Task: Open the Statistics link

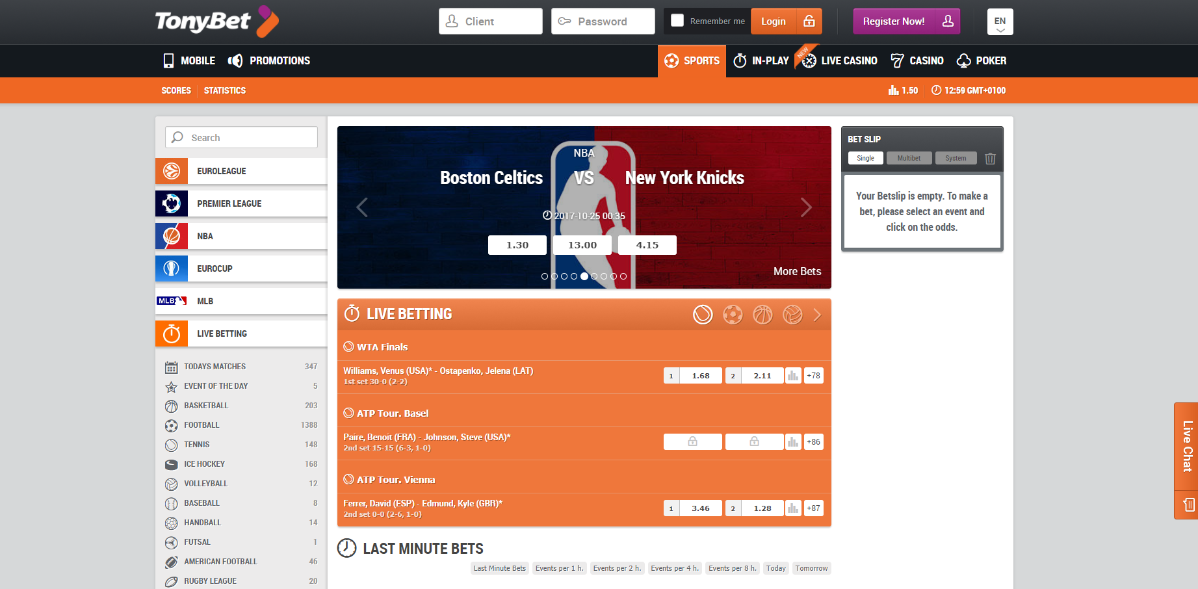Action: pyautogui.click(x=225, y=90)
